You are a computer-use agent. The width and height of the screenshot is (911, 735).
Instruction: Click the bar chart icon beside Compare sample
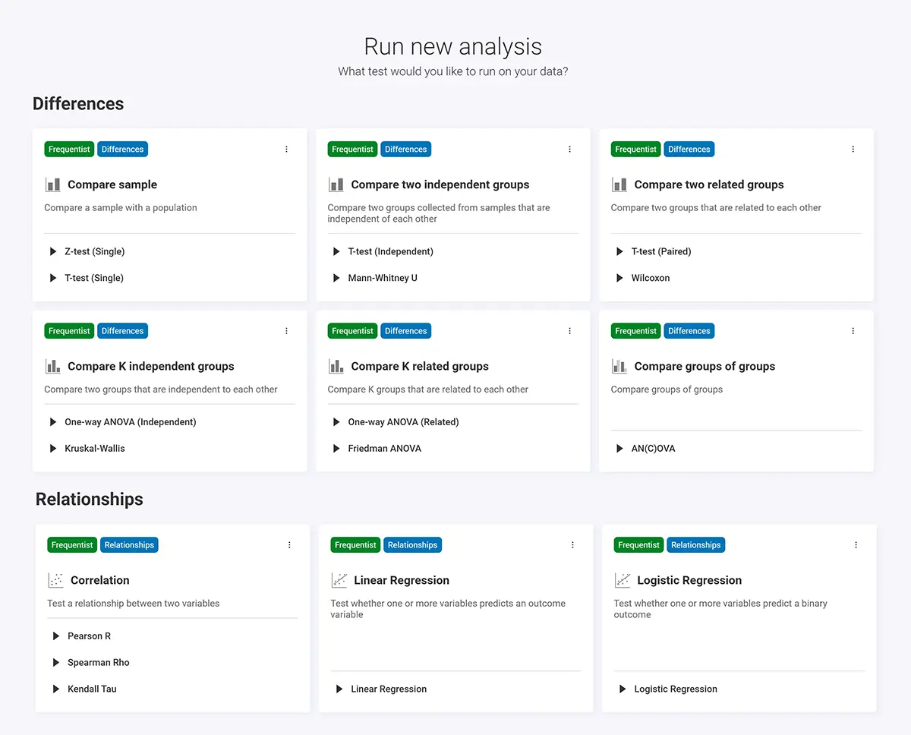coord(52,185)
